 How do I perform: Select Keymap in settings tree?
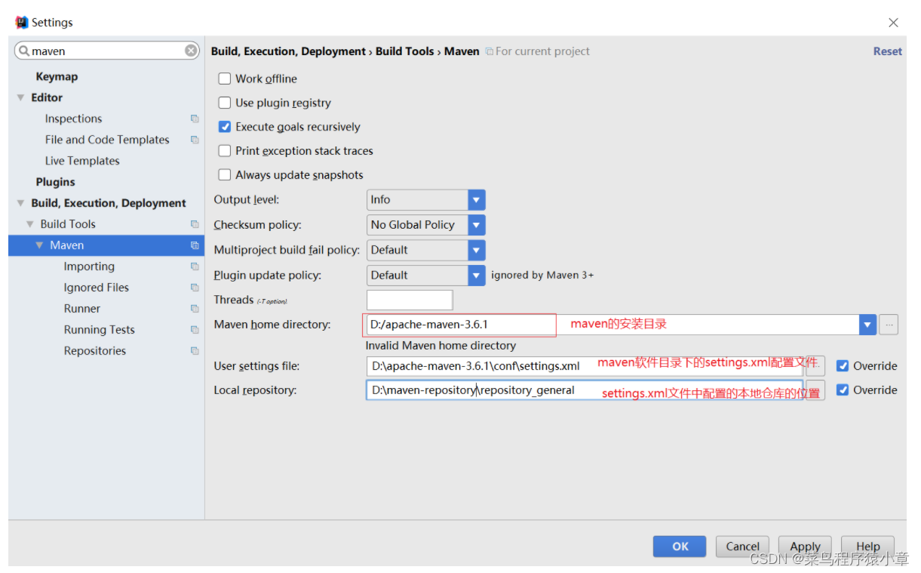coord(57,76)
